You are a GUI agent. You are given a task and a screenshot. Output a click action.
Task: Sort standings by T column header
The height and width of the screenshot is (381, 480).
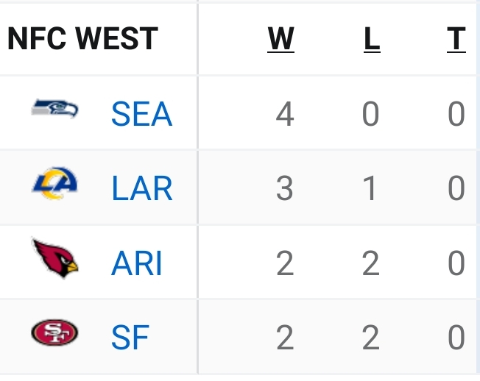(x=456, y=39)
